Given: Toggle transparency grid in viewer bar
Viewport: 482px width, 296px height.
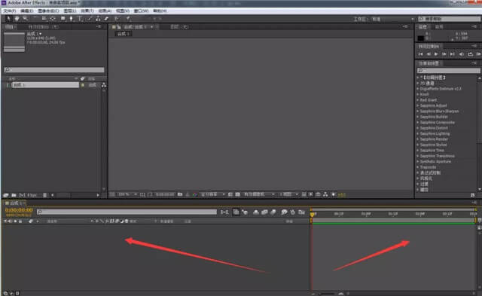Looking at the screenshot, I should (x=237, y=194).
